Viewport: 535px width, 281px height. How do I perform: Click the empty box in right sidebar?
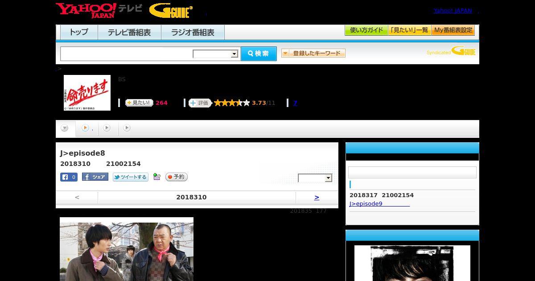[x=412, y=173]
